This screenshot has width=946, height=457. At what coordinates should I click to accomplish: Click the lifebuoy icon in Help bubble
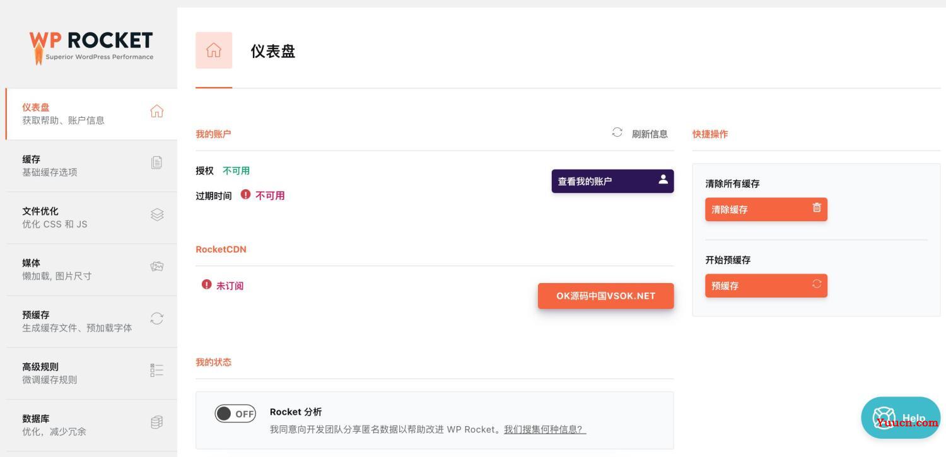[884, 417]
